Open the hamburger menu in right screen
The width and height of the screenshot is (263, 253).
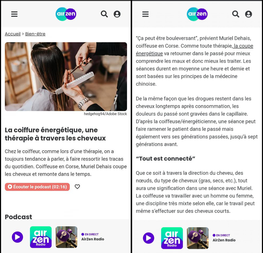click(x=145, y=14)
